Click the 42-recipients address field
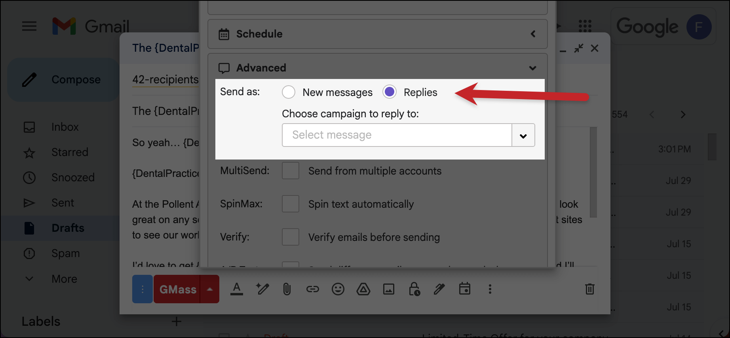Screen dimensions: 730x338 165,79
